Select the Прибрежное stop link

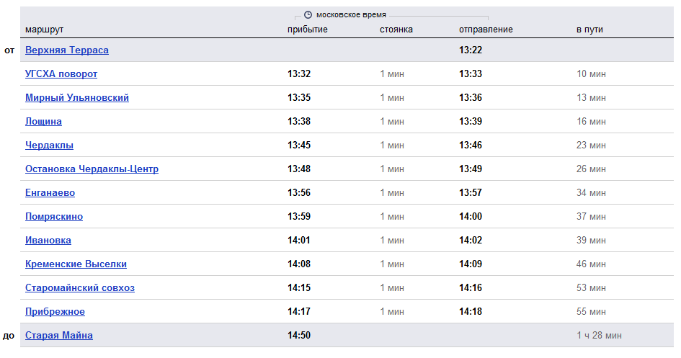pos(55,312)
